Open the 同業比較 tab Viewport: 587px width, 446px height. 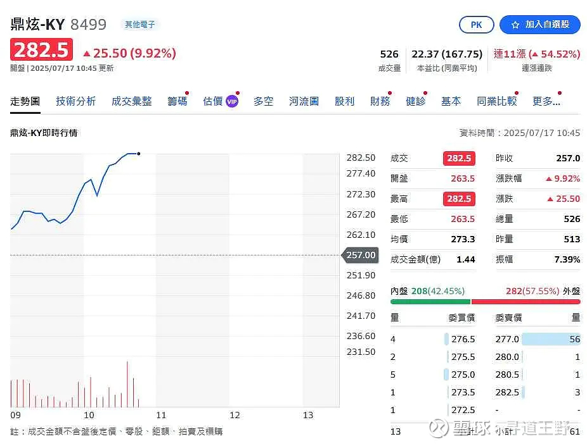[497, 101]
